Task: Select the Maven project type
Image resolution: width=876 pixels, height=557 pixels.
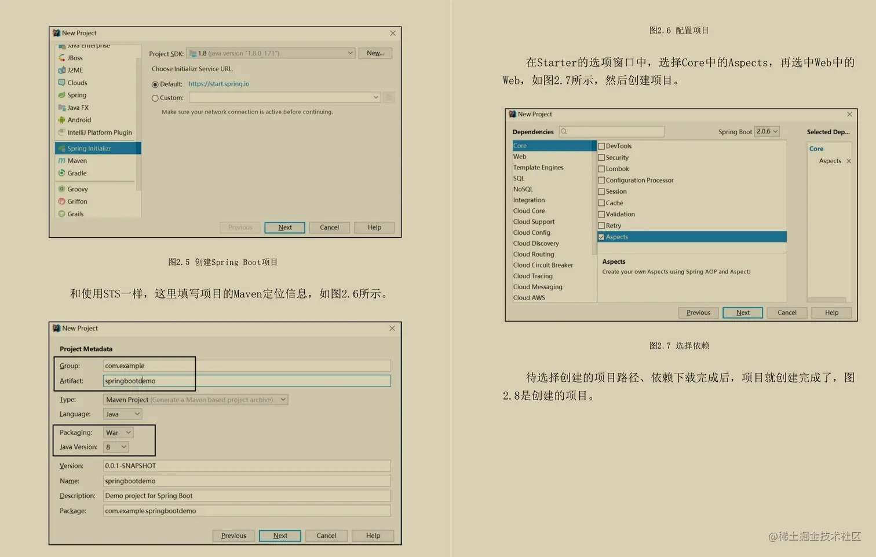Action: tap(76, 160)
